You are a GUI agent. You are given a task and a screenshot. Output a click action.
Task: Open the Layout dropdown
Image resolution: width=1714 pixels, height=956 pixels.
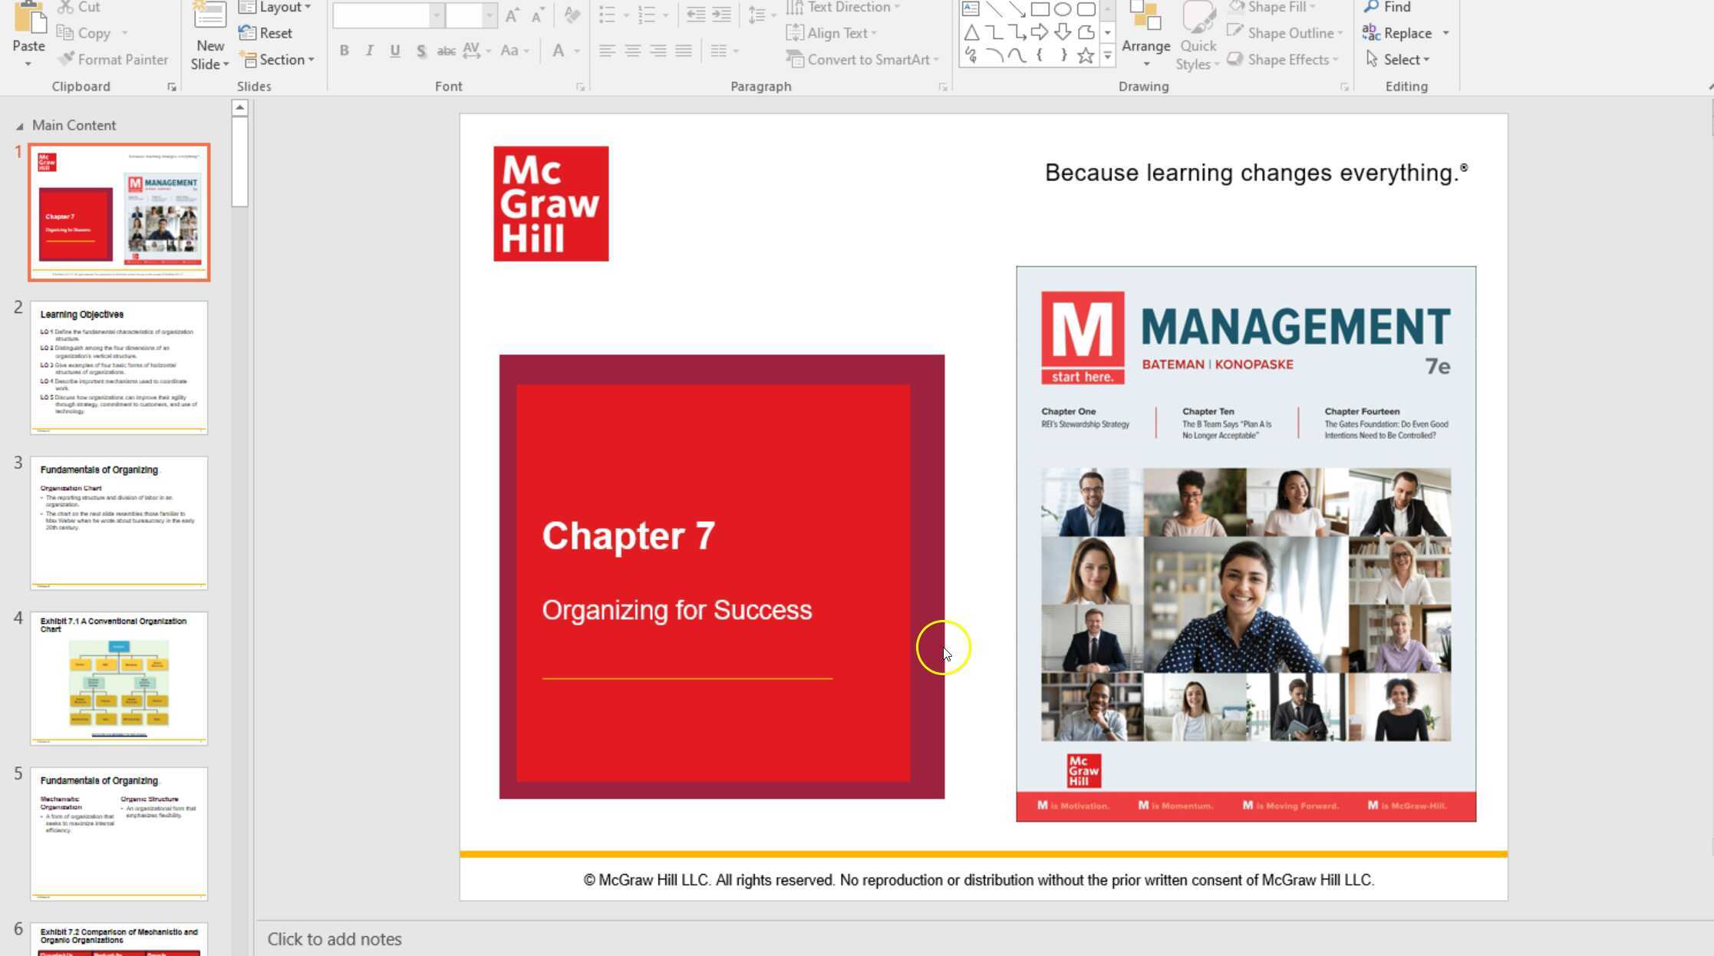(276, 7)
